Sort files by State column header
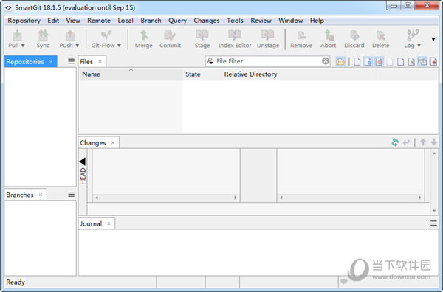The height and width of the screenshot is (292, 443). pos(201,74)
